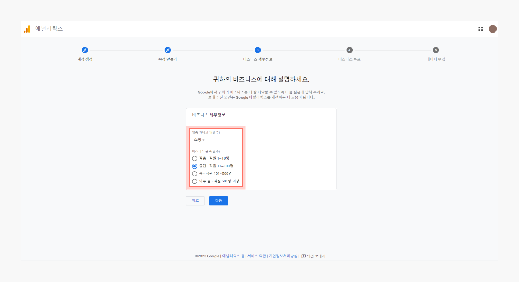The width and height of the screenshot is (519, 282).
Task: Click 의견 보내기 feedback in footer
Action: pyautogui.click(x=313, y=256)
